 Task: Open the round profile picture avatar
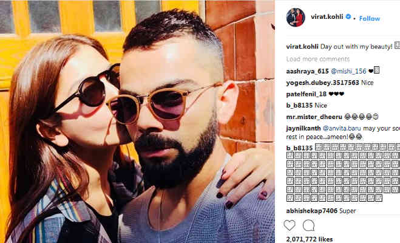point(296,18)
